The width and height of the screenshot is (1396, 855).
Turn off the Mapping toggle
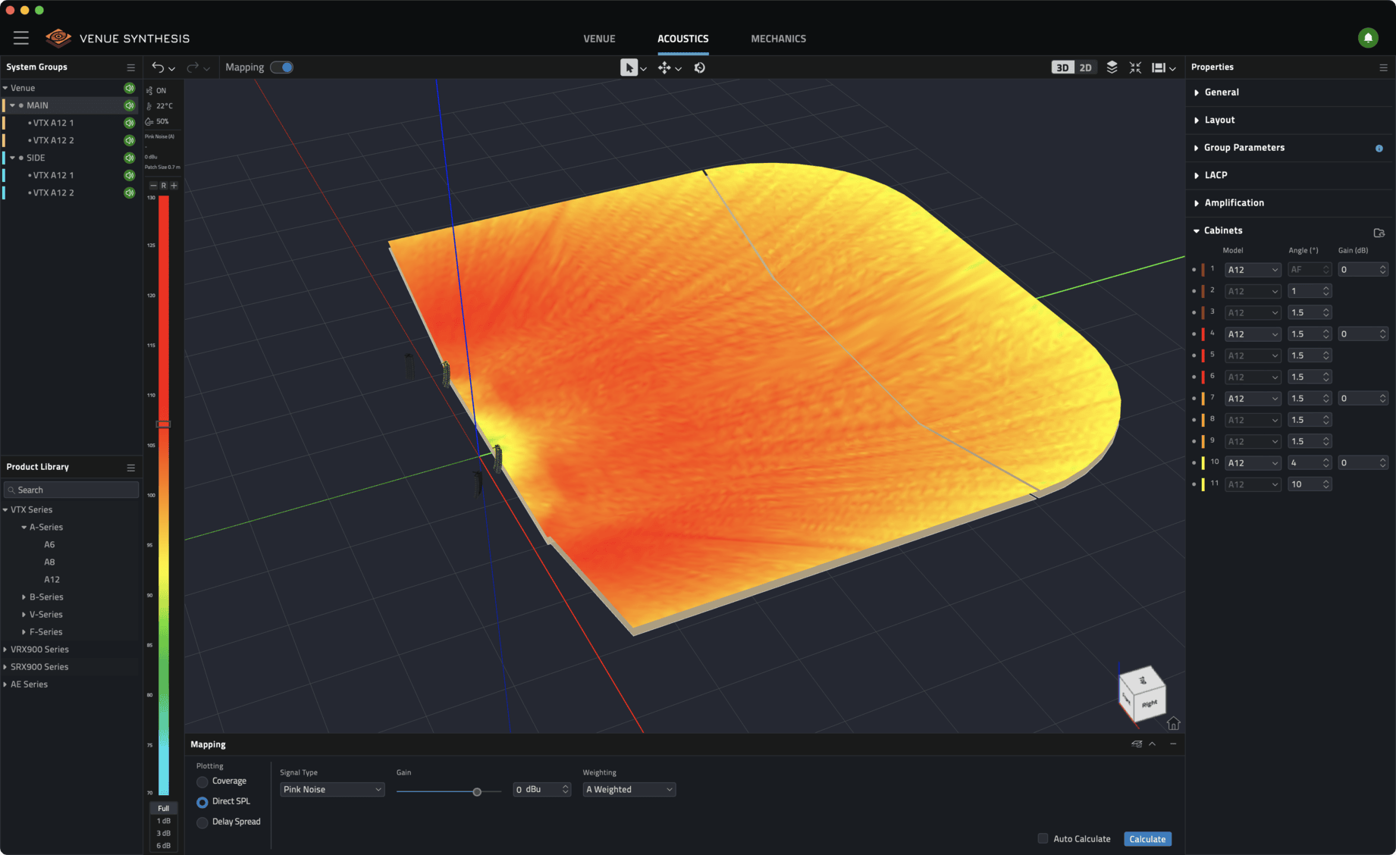click(x=282, y=67)
